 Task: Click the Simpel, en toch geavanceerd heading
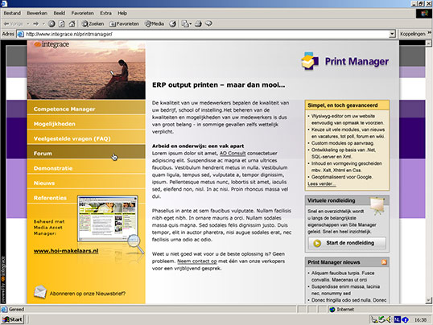coord(342,105)
